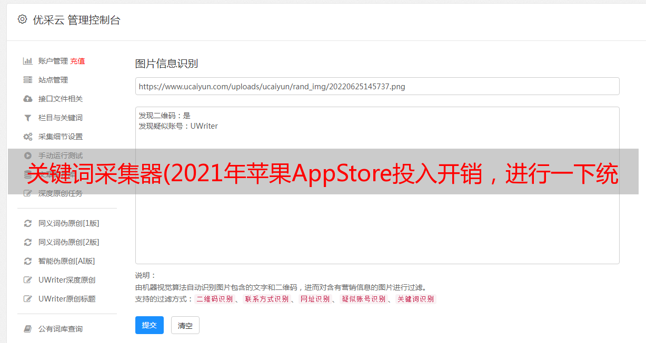Click the gears icon for 采集细节设置

(x=28, y=137)
